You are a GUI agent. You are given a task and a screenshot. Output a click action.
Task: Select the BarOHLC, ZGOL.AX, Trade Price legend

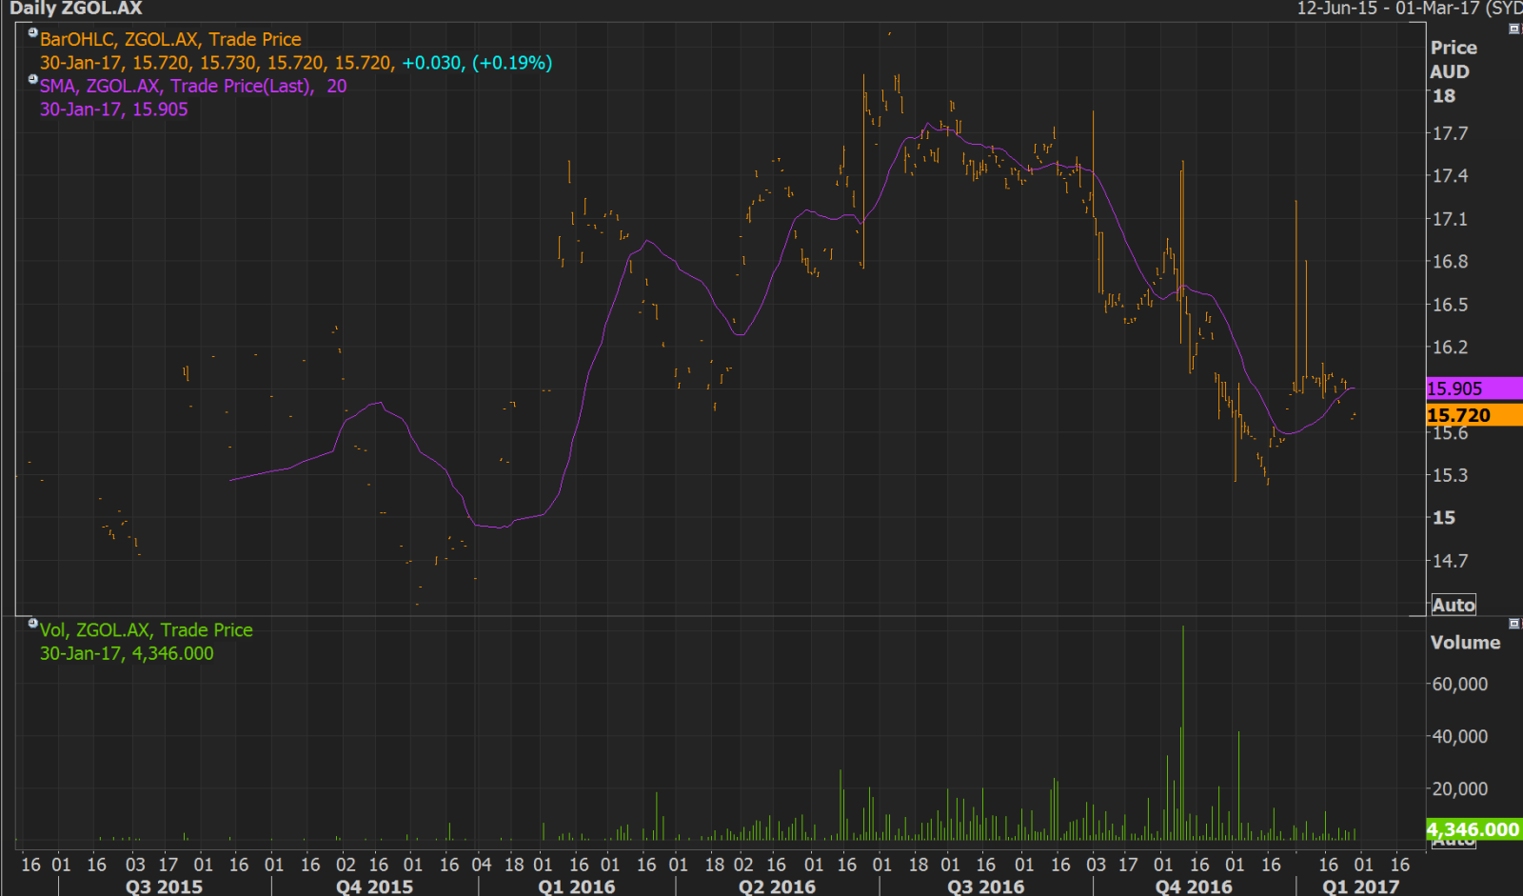click(x=170, y=39)
